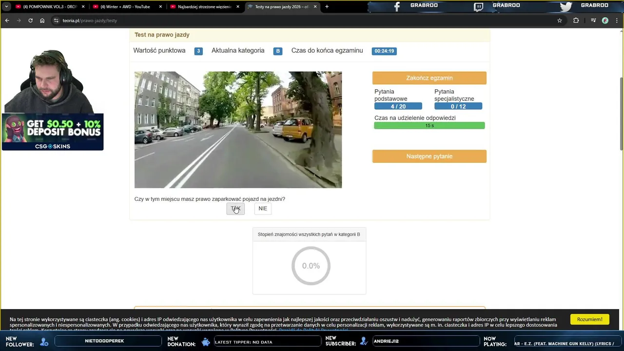Click the Facebook icon in overlay
624x351 pixels.
tap(397, 7)
